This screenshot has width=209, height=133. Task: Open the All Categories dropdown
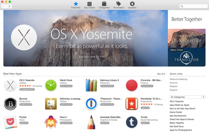pyautogui.click(x=187, y=97)
